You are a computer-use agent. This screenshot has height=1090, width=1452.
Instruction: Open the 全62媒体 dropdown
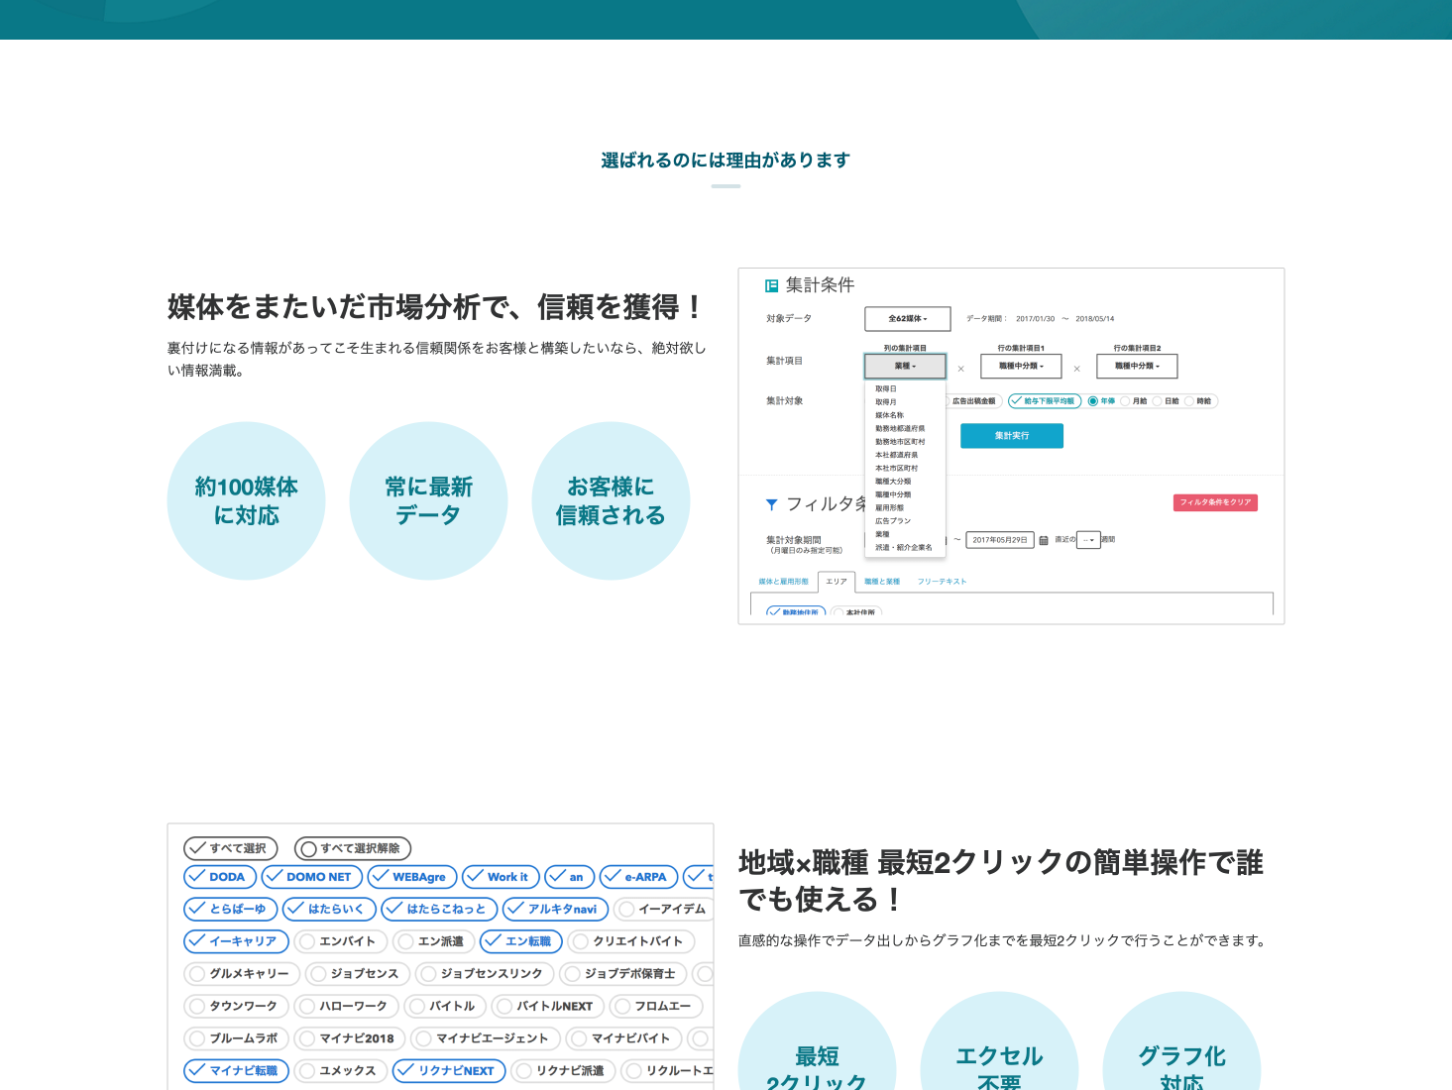[x=907, y=319]
